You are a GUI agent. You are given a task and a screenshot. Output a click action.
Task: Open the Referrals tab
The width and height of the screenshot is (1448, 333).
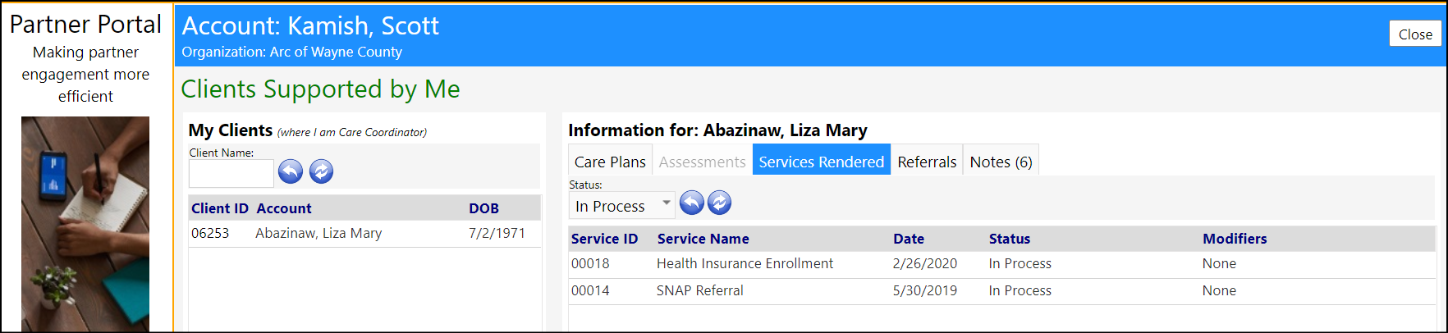(x=927, y=162)
